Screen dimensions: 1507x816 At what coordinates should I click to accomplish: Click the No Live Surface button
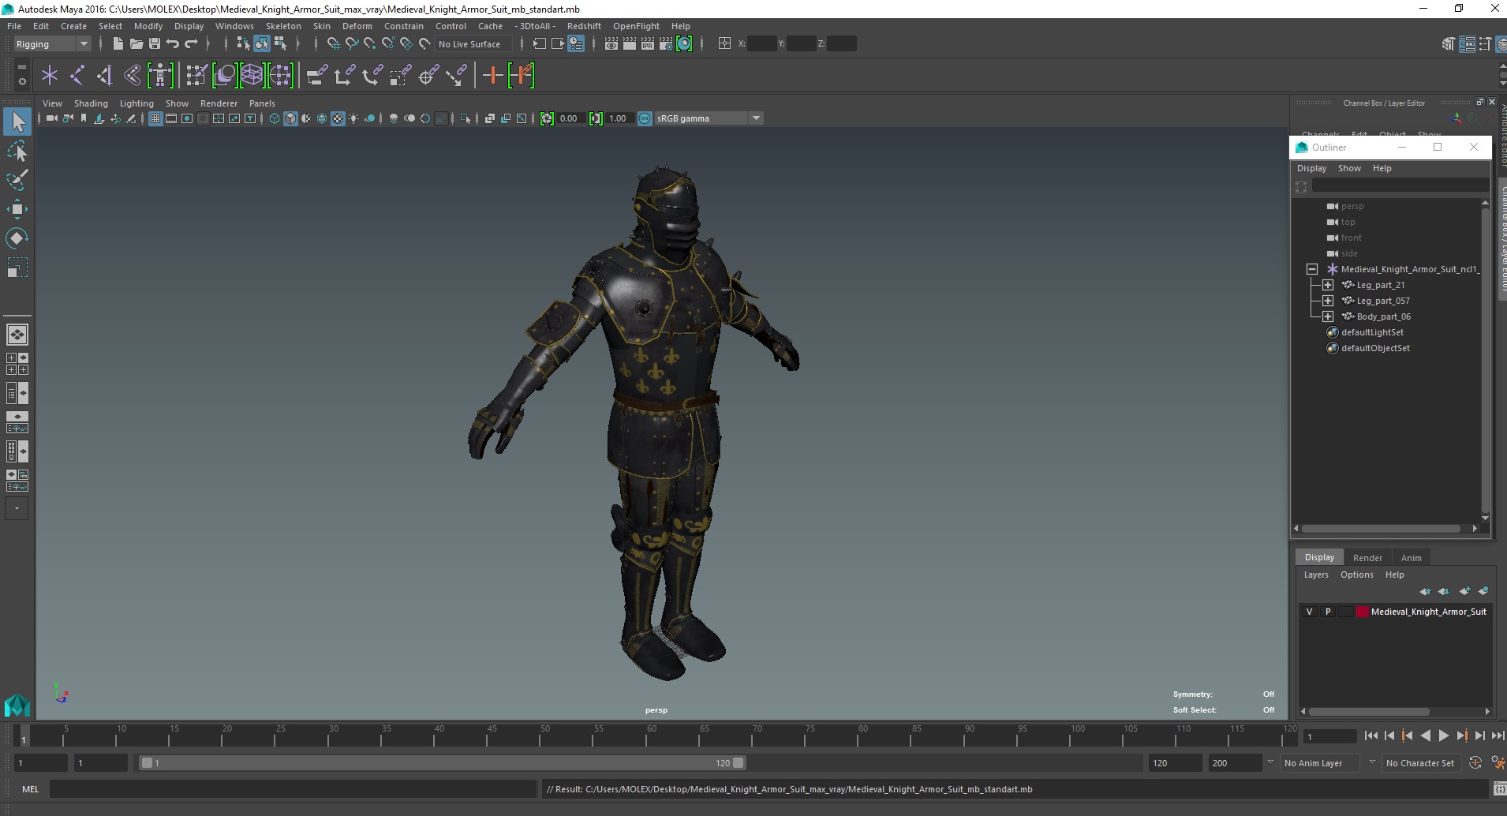(469, 44)
